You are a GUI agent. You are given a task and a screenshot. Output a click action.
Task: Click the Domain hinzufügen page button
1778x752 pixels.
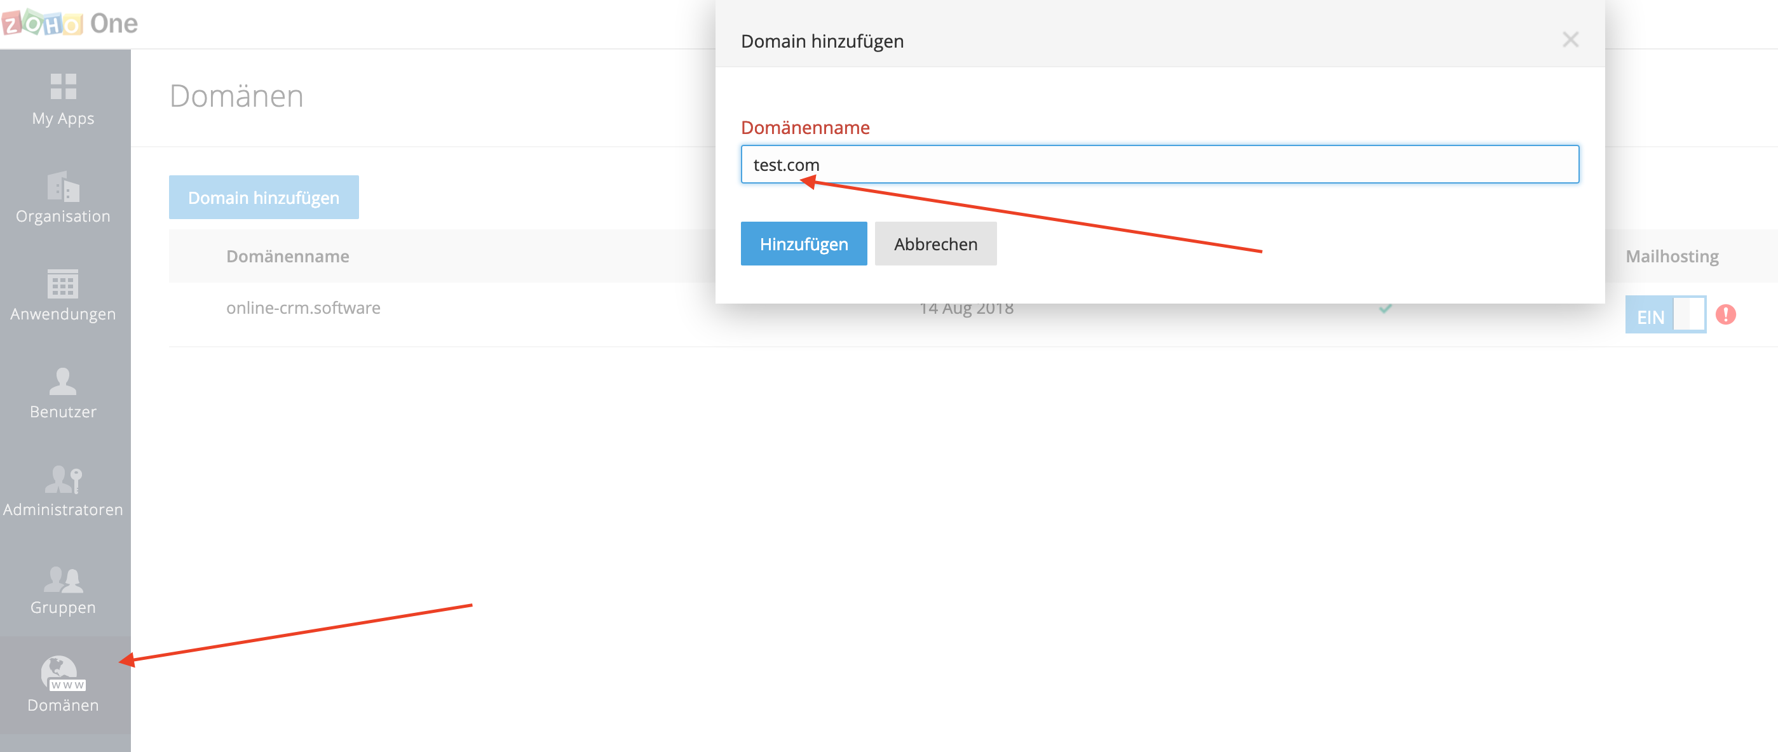[263, 198]
